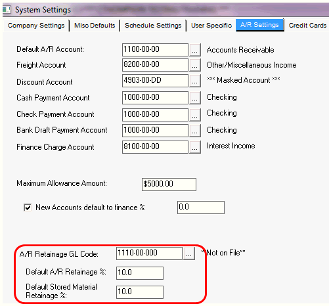The height and width of the screenshot is (306, 329).
Task: Focus the Bank Draft Payment Account field
Action: coord(155,131)
